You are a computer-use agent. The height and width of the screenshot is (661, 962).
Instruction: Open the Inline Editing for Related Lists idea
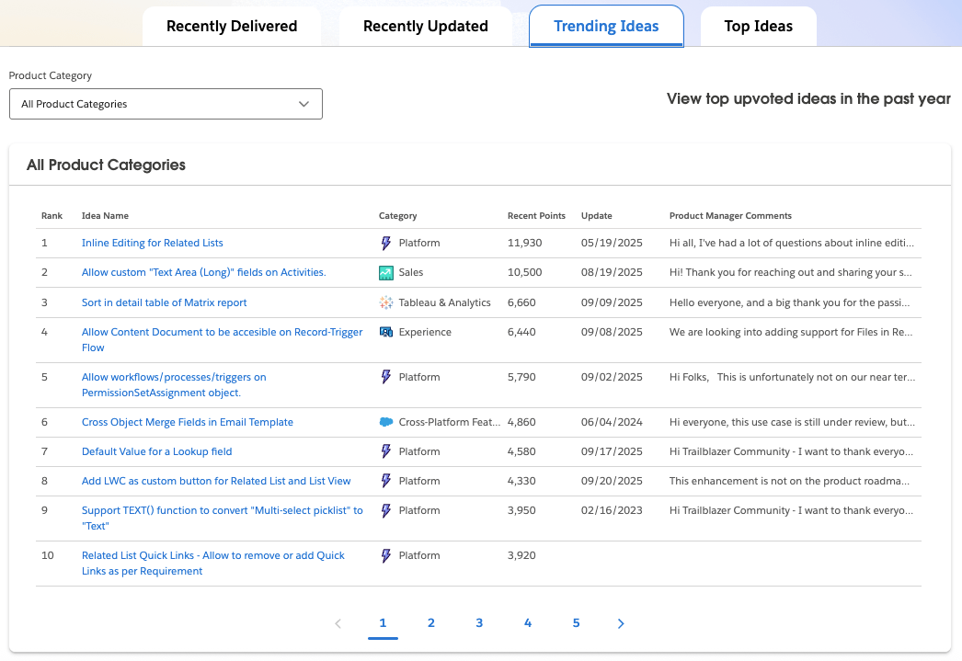pyautogui.click(x=153, y=244)
